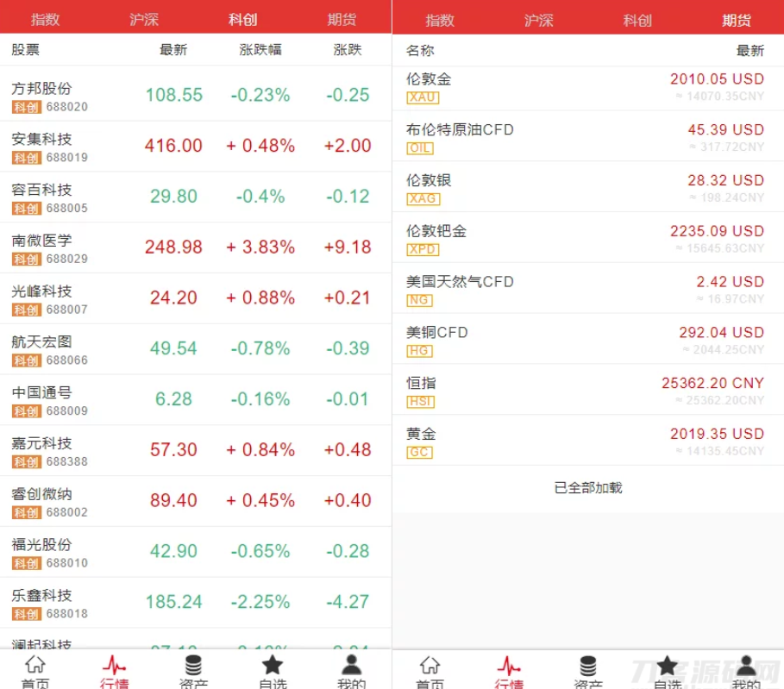Tap the 科创 badge for 688388

click(x=27, y=462)
